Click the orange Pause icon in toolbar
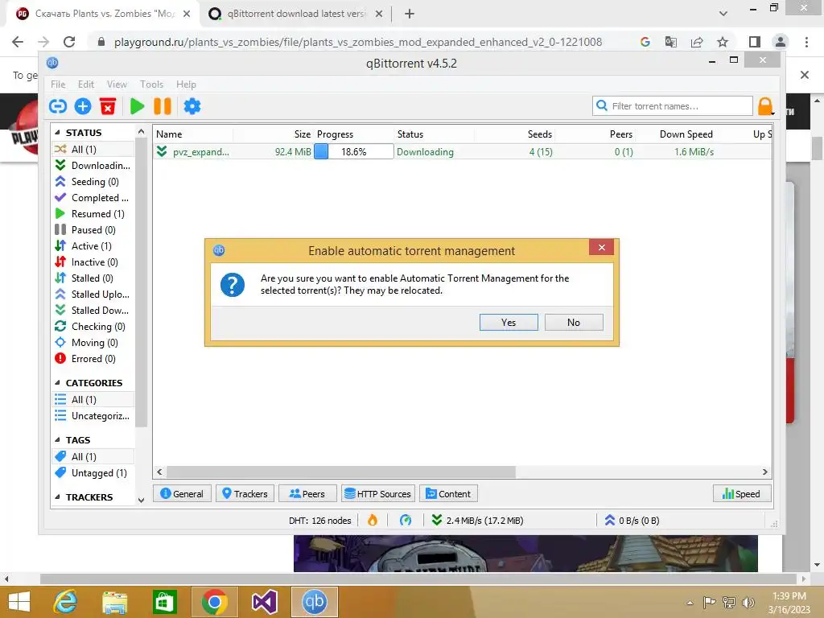The width and height of the screenshot is (824, 618). point(163,106)
